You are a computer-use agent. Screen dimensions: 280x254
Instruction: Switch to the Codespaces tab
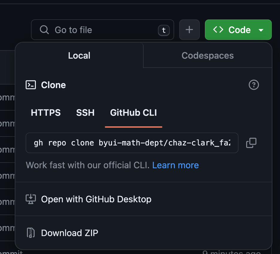pyautogui.click(x=208, y=56)
